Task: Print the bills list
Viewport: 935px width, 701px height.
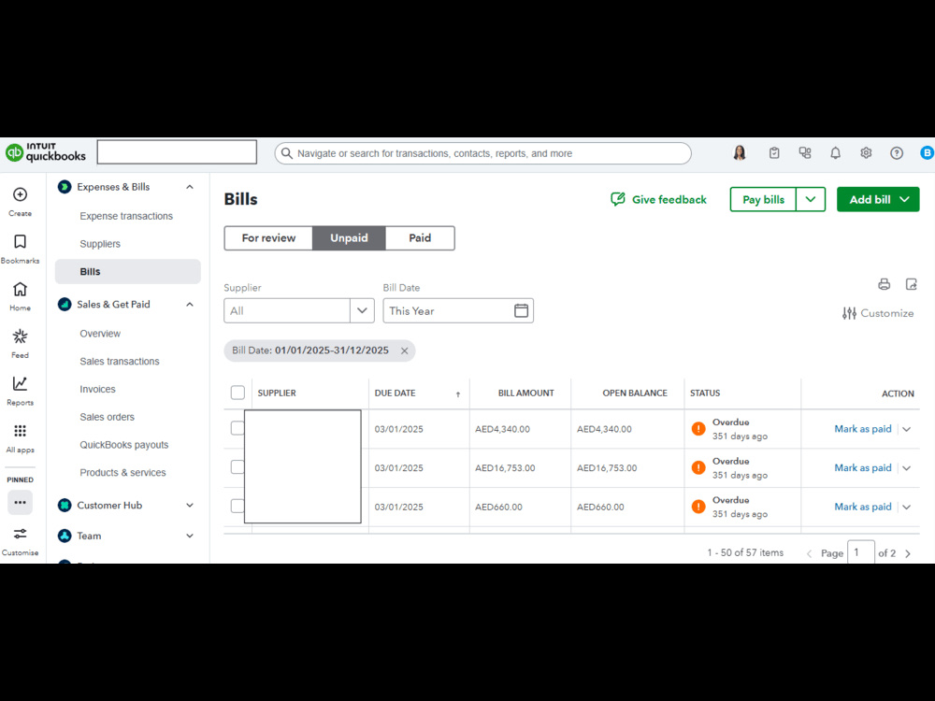Action: [x=884, y=284]
